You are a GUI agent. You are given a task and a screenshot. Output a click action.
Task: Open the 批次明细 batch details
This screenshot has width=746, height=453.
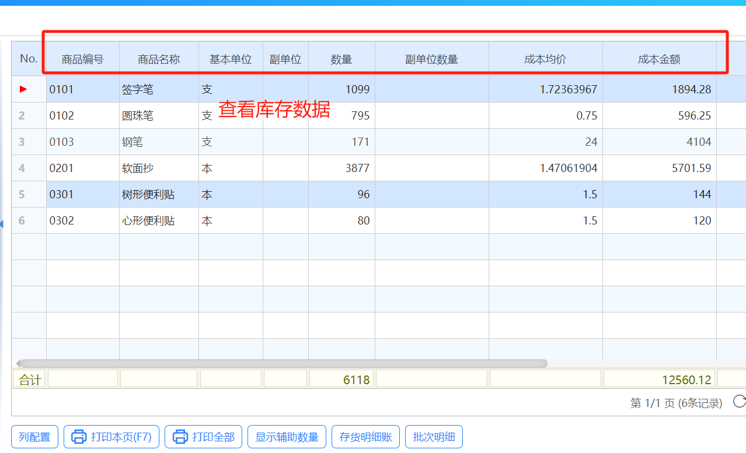pos(434,437)
